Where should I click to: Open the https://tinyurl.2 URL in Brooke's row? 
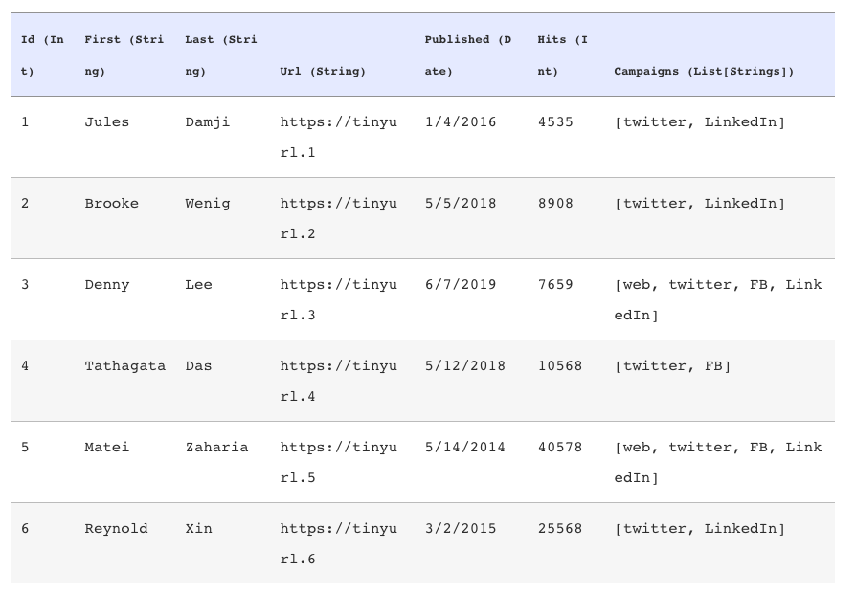click(338, 218)
